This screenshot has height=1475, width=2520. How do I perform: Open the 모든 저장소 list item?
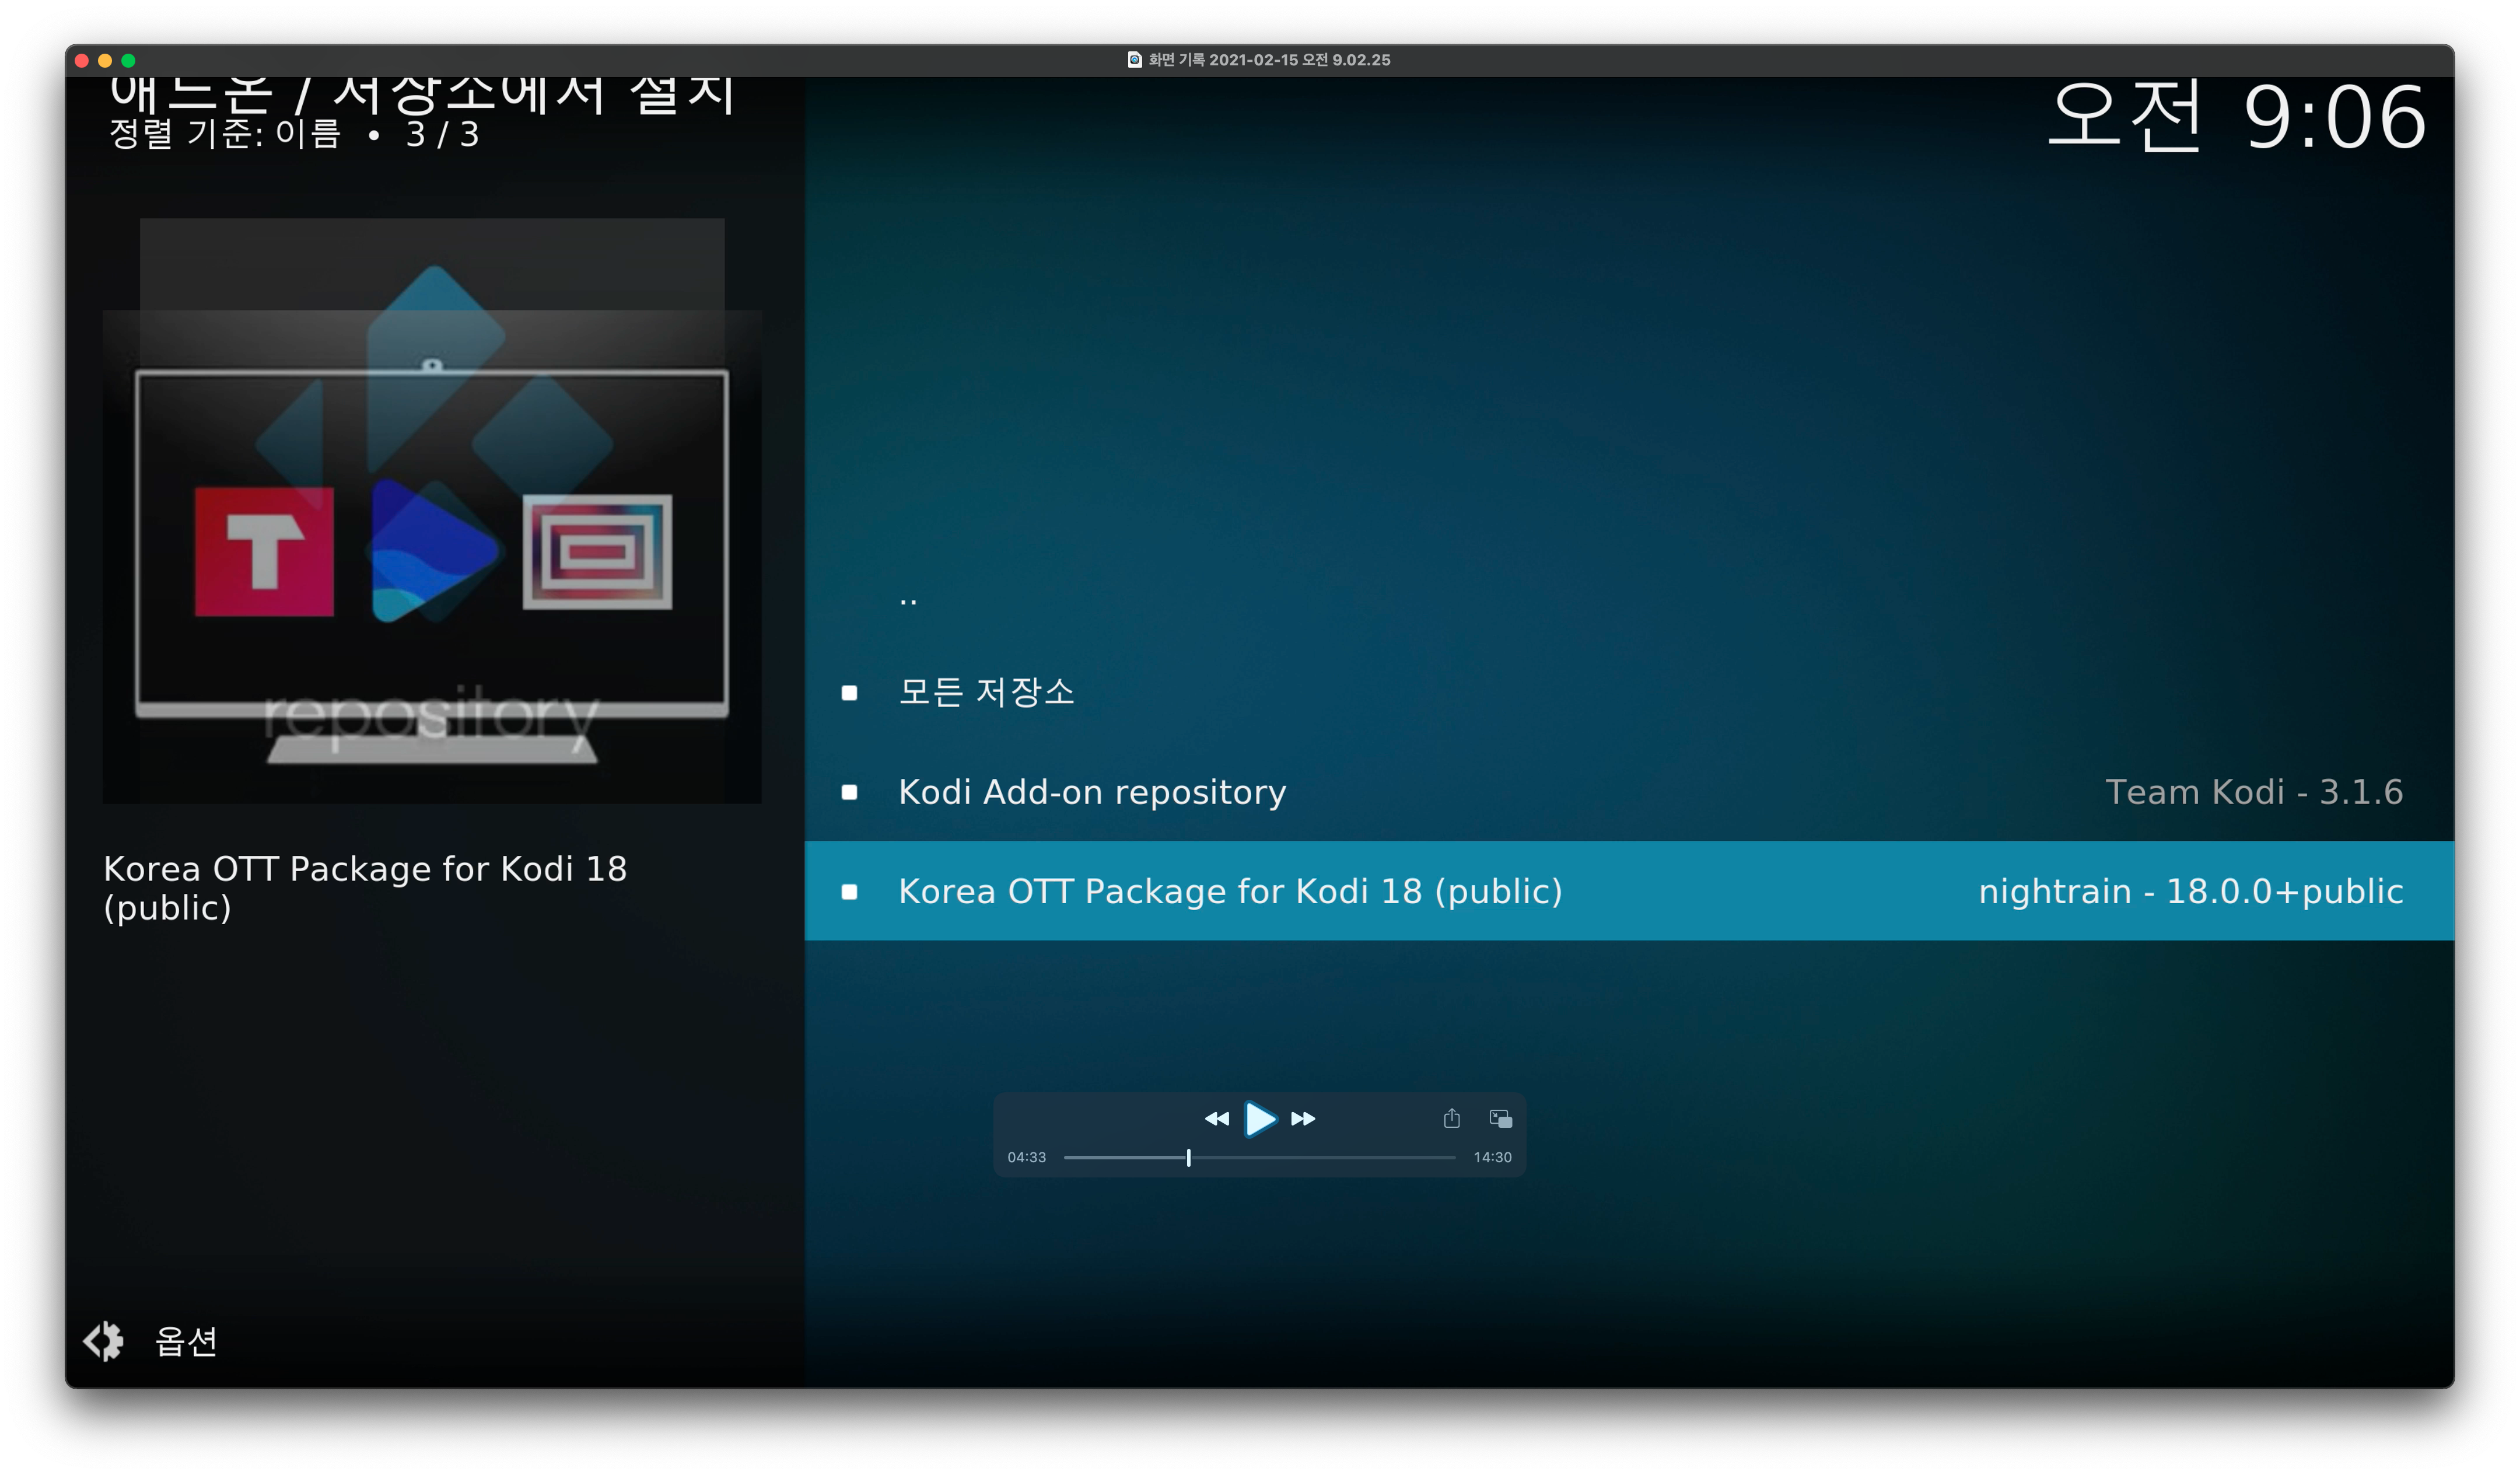pos(986,692)
